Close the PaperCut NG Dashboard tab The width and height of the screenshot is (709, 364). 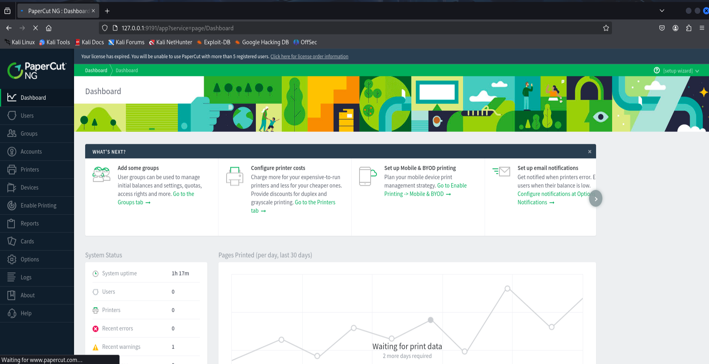(x=93, y=11)
